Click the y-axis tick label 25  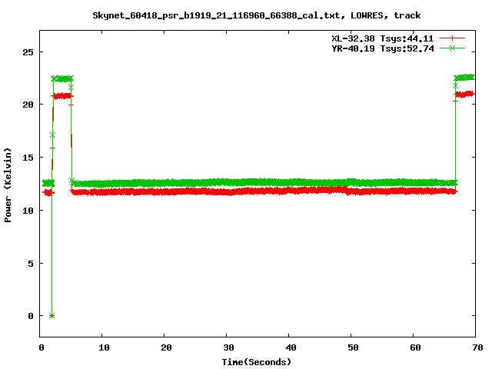(28, 52)
